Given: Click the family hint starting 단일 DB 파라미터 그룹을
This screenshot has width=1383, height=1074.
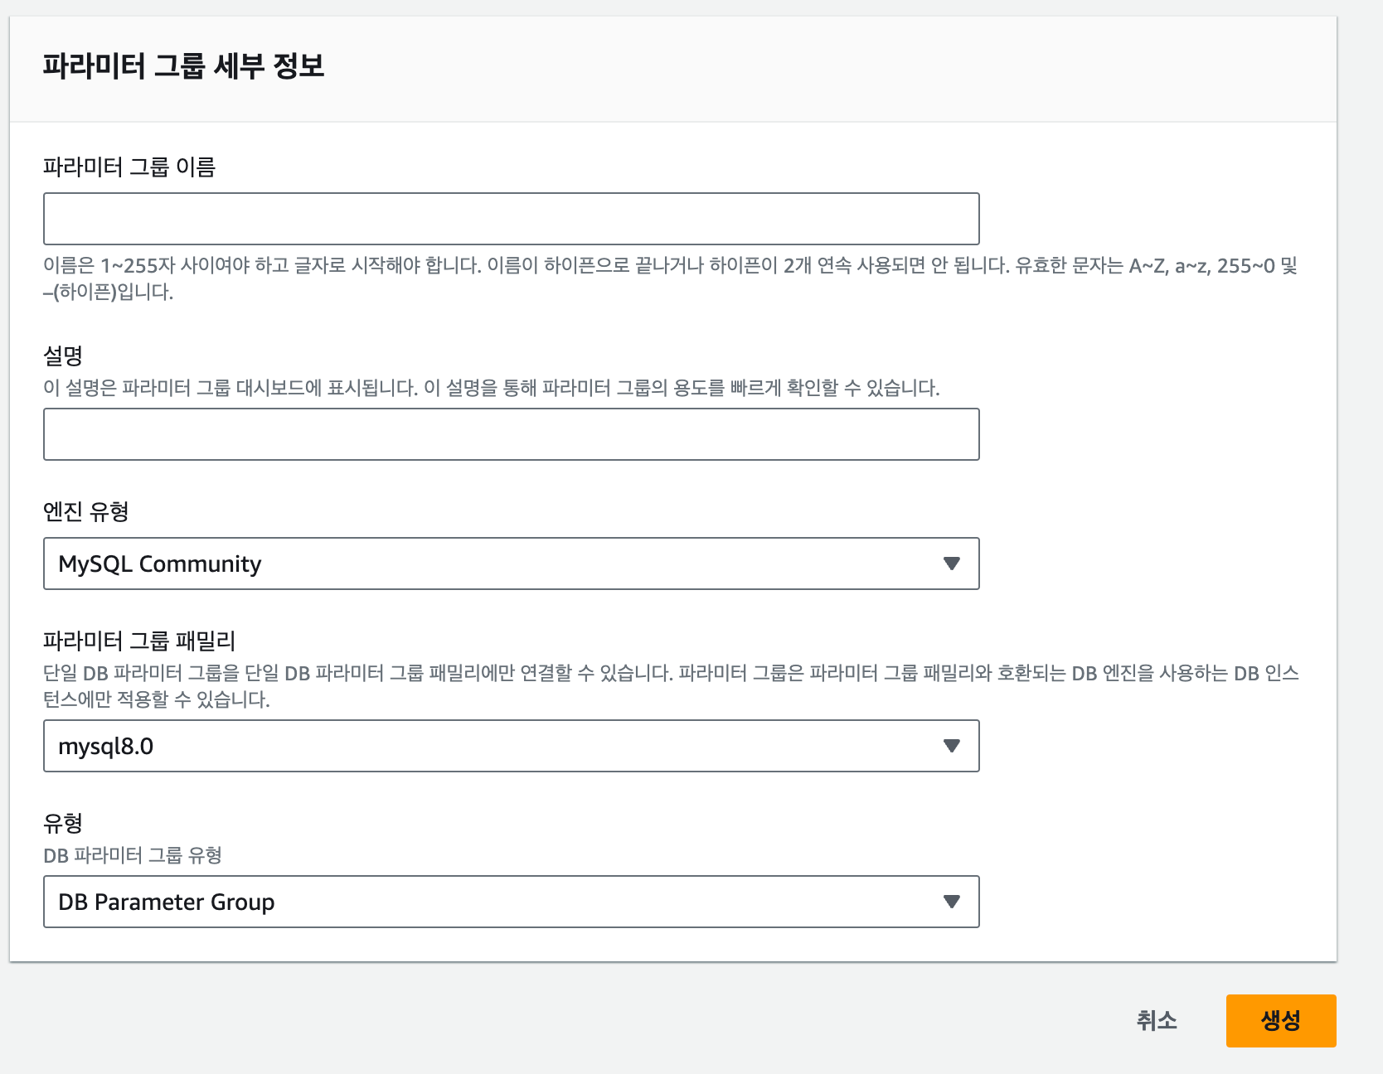Looking at the screenshot, I should click(671, 686).
